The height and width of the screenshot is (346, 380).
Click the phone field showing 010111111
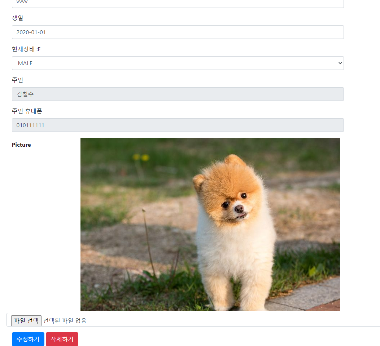click(177, 125)
